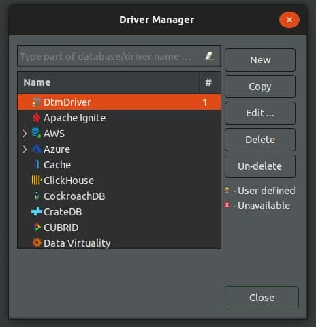The image size is (316, 327).
Task: Click the CUBRID colorful icon
Action: tap(37, 228)
